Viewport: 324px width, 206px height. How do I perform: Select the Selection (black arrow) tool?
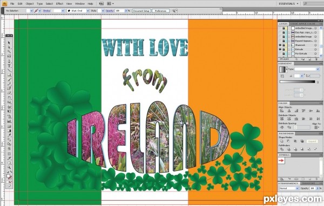point(9,43)
